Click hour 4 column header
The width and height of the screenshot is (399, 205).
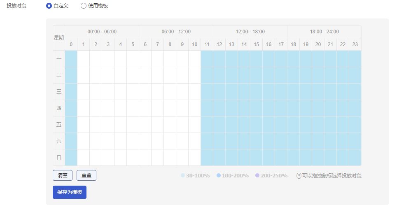[x=120, y=44]
